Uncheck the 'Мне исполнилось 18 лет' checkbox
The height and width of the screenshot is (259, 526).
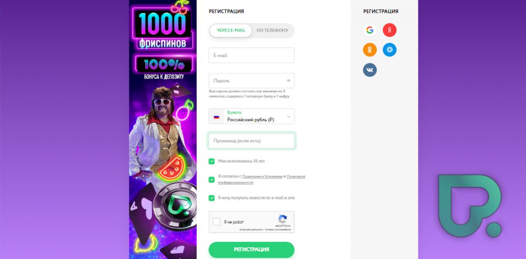pos(212,161)
